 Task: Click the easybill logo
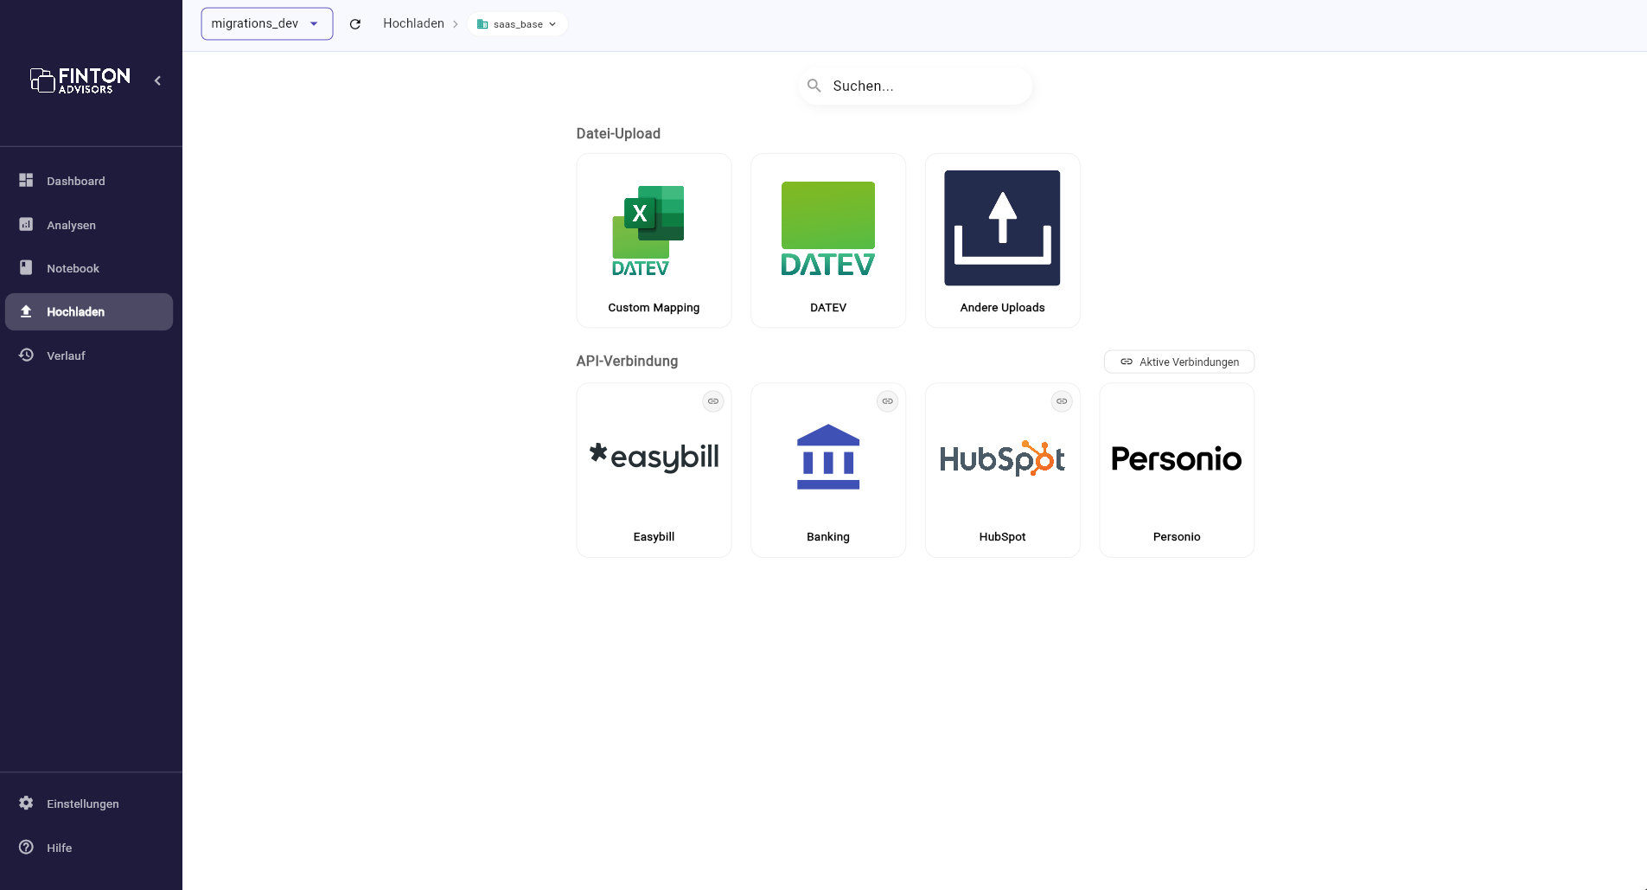pyautogui.click(x=654, y=457)
